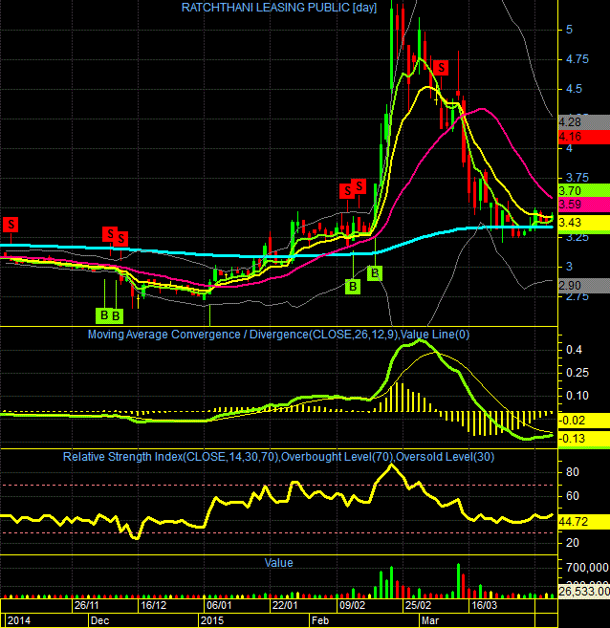
Task: Click the -0.13 MACD value label
Action: (584, 439)
